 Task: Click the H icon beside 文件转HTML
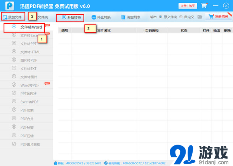click(x=14, y=51)
